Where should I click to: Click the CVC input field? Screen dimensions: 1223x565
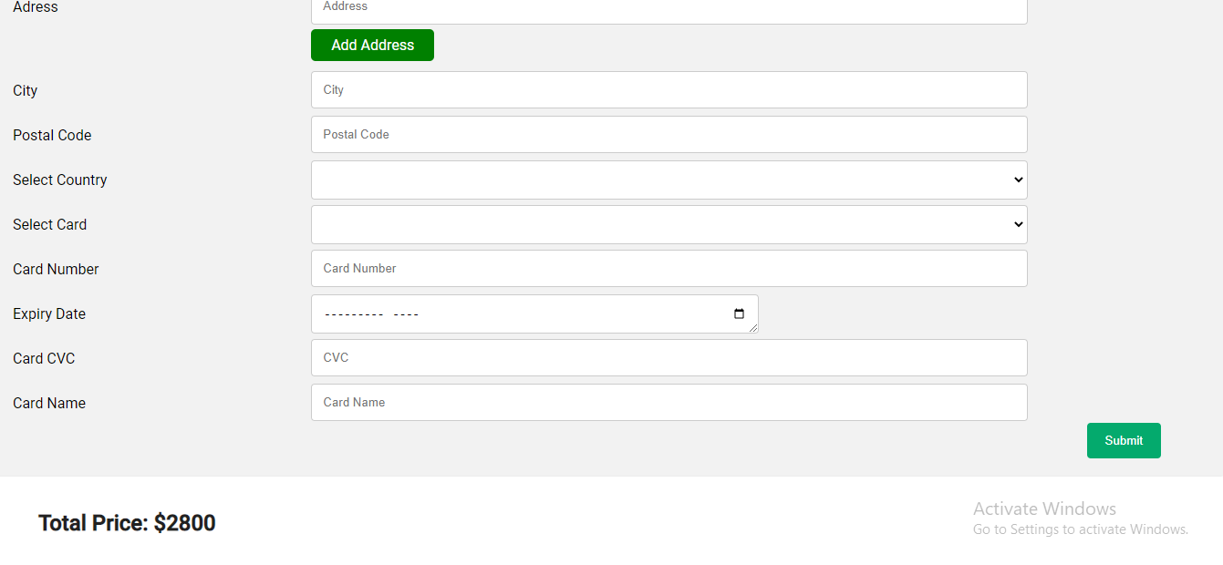coord(669,357)
